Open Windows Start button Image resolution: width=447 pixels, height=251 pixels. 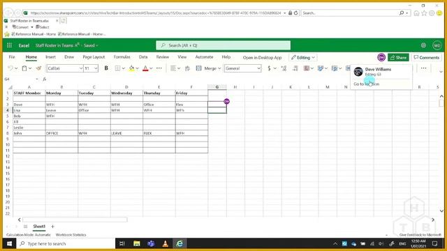tap(9, 243)
